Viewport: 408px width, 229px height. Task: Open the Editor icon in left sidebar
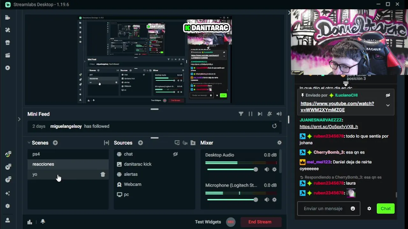tap(8, 17)
